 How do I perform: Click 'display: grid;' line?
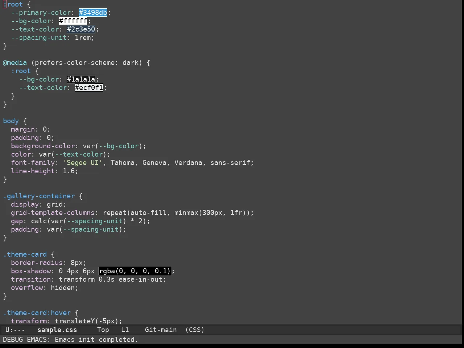coord(39,204)
